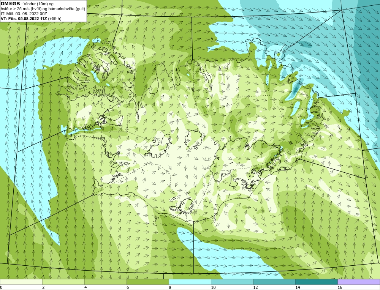The height and width of the screenshot is (290, 380).
Task: Click the 'VT: Fös. 05.08.2022 11Z' line
Action: [x=24, y=19]
